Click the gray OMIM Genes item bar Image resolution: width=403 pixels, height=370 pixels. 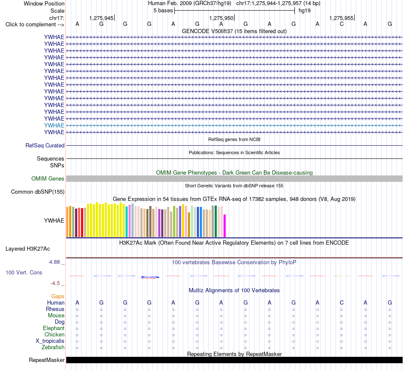point(234,178)
